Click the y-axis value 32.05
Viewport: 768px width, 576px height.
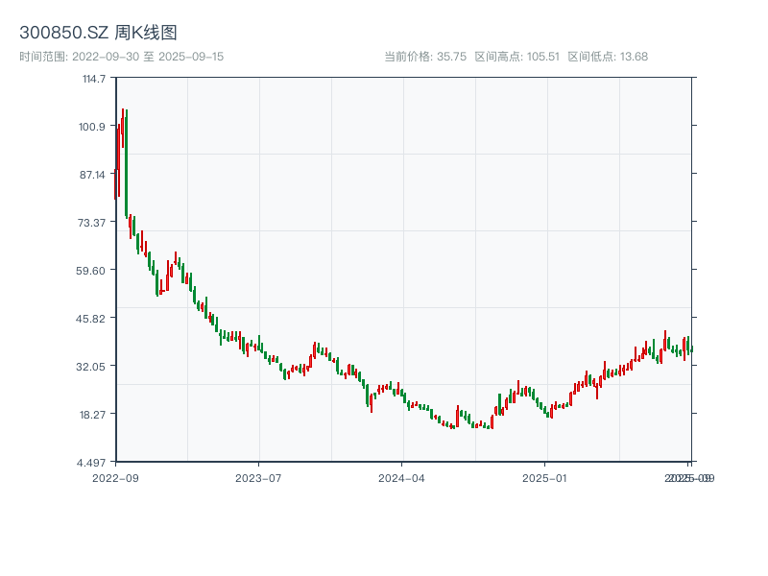(x=90, y=367)
